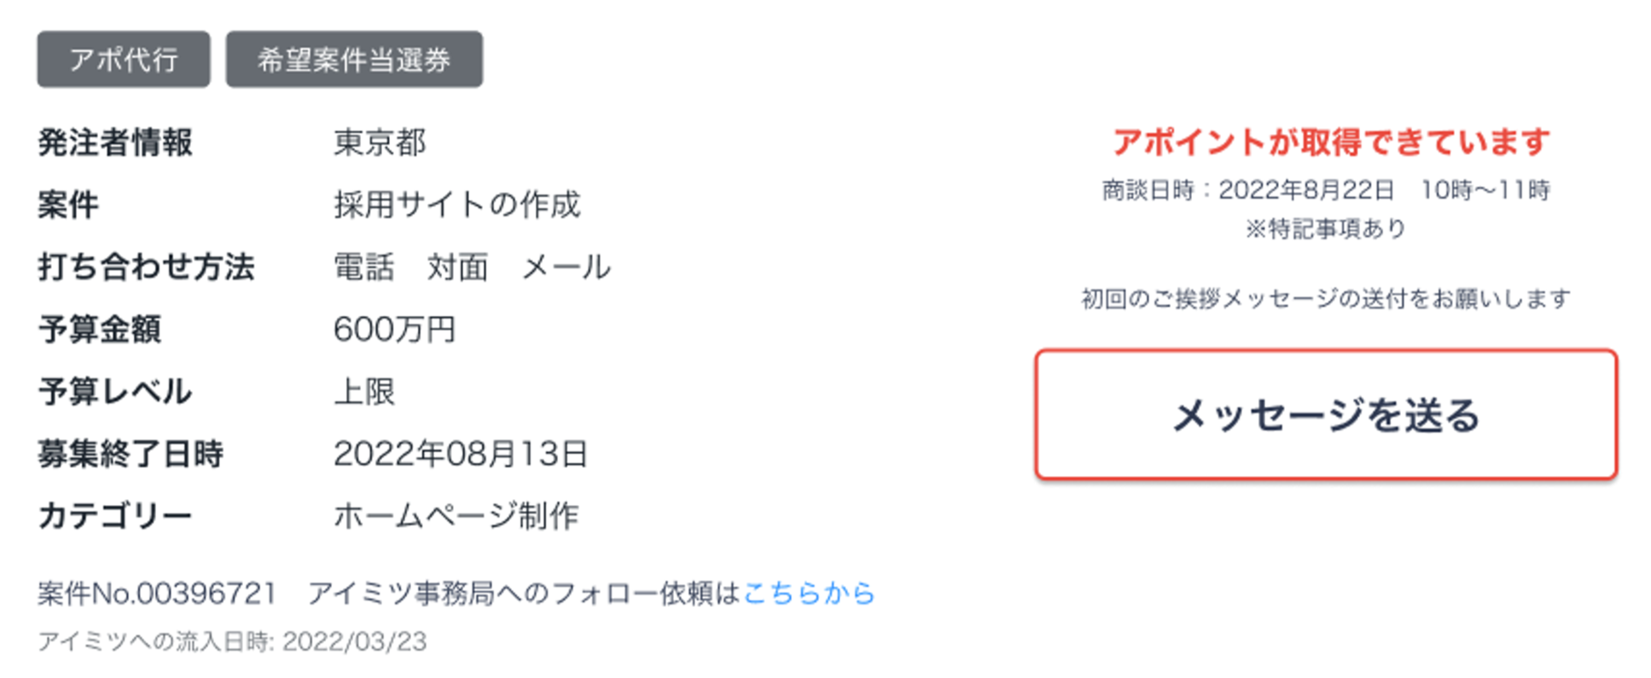1651x678 pixels.
Task: Open the こちらから follow-up request link
Action: point(809,593)
